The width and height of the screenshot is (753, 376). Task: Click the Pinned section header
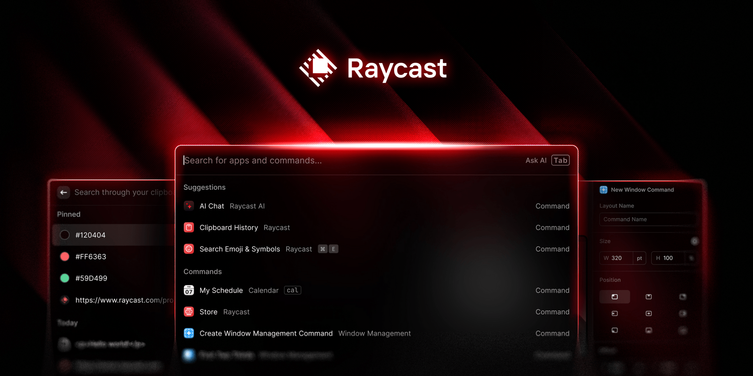tap(69, 214)
